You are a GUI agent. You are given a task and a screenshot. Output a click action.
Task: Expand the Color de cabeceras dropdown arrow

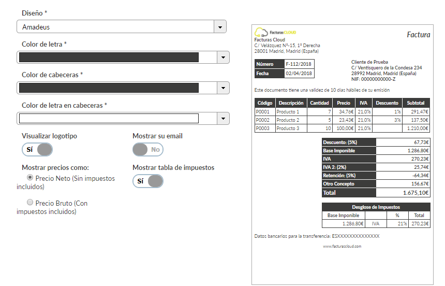pyautogui.click(x=222, y=88)
